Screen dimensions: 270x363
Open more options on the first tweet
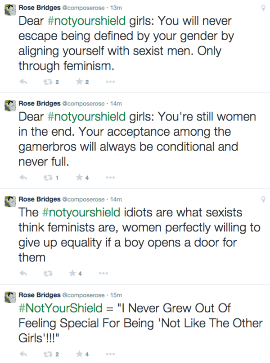[x=109, y=82]
